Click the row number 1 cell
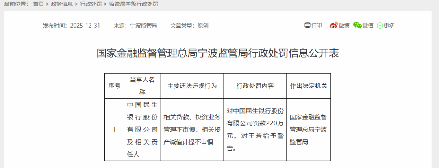This screenshot has height=168, width=439. pyautogui.click(x=114, y=130)
